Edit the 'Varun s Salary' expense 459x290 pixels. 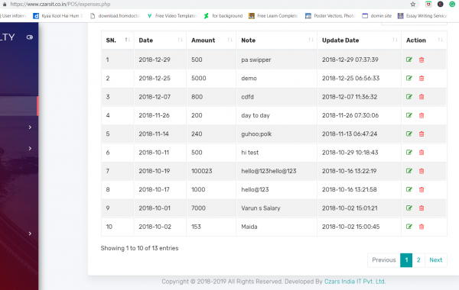[x=409, y=208]
